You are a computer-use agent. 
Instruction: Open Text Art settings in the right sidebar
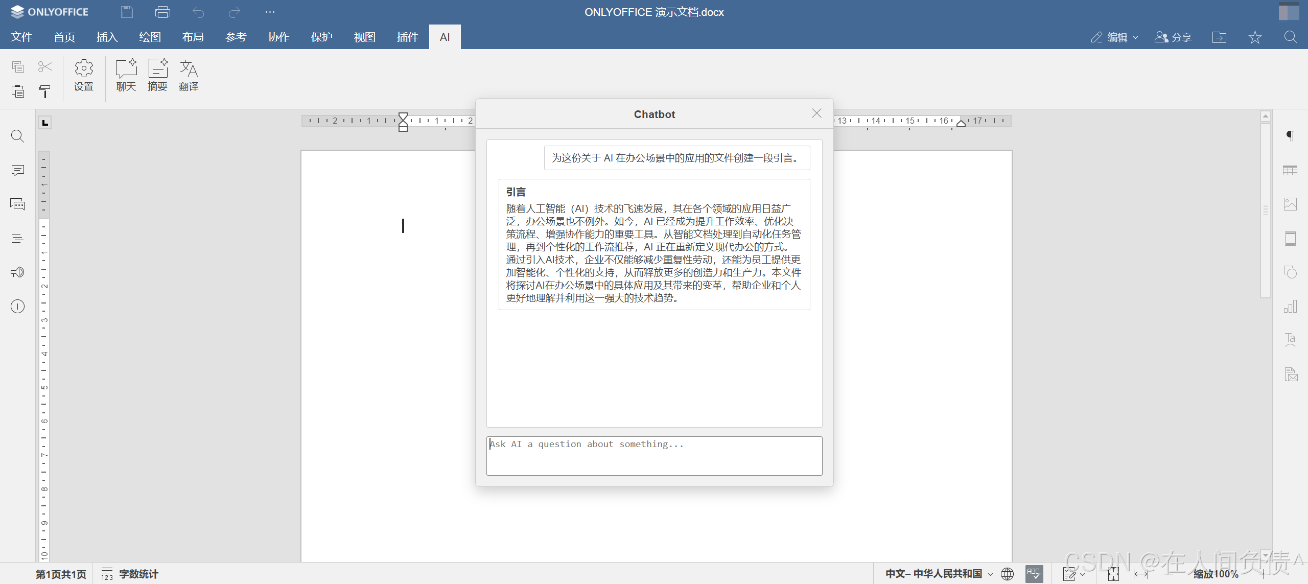pyautogui.click(x=1291, y=340)
